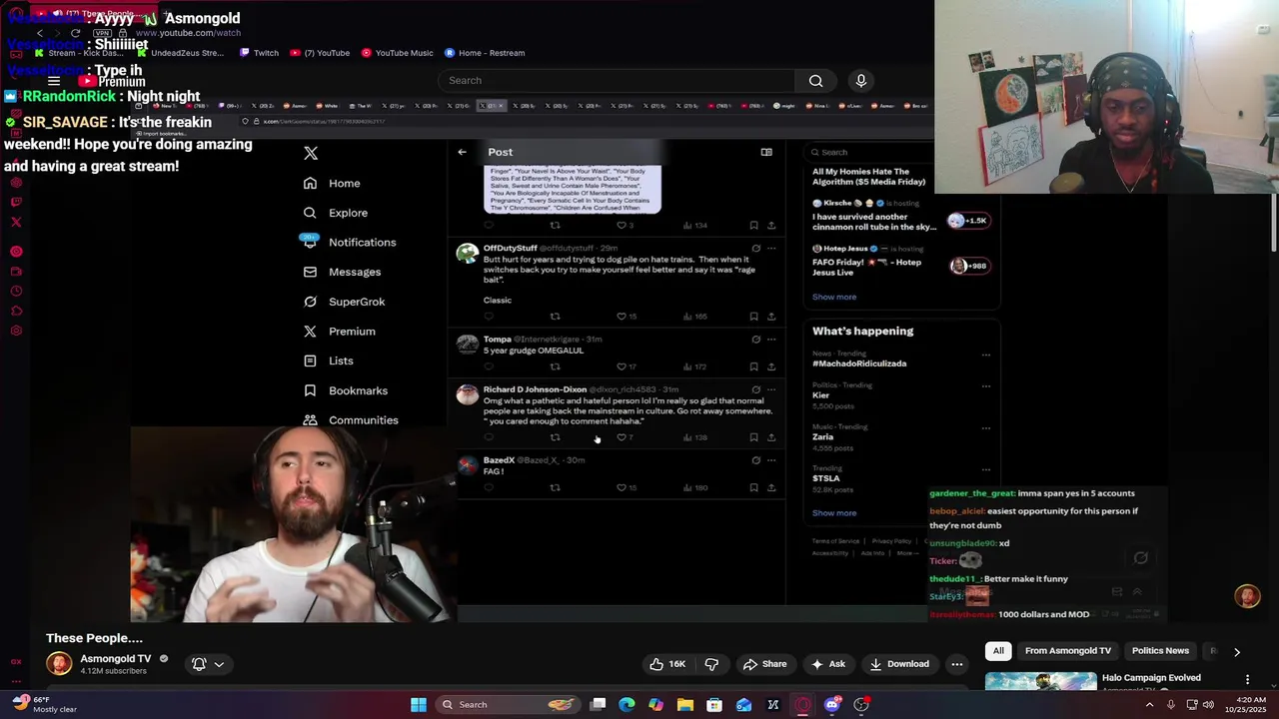This screenshot has width=1279, height=719.
Task: Expand Show more under live hosts list
Action: 834,297
